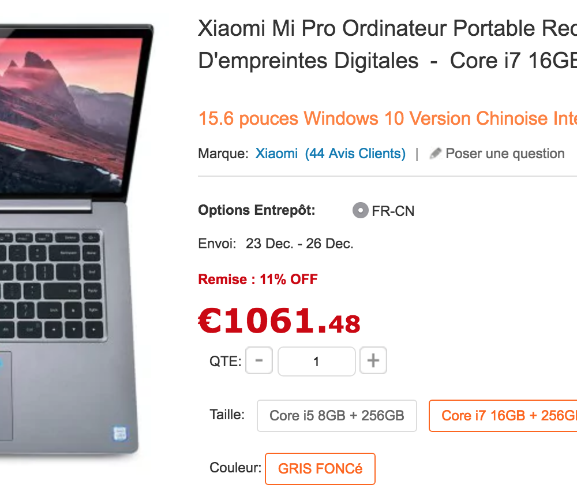The height and width of the screenshot is (492, 577).
Task: Click the Xiaomi Mi Pro product title
Action: point(388,44)
